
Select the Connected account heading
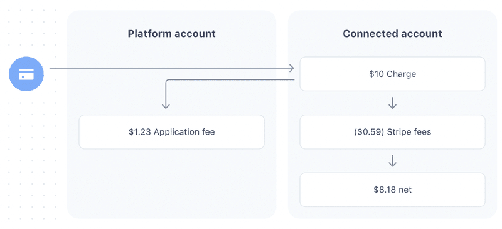point(392,34)
